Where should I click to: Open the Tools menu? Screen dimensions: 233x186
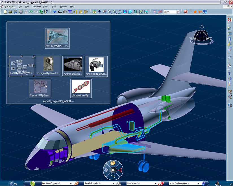54,6
